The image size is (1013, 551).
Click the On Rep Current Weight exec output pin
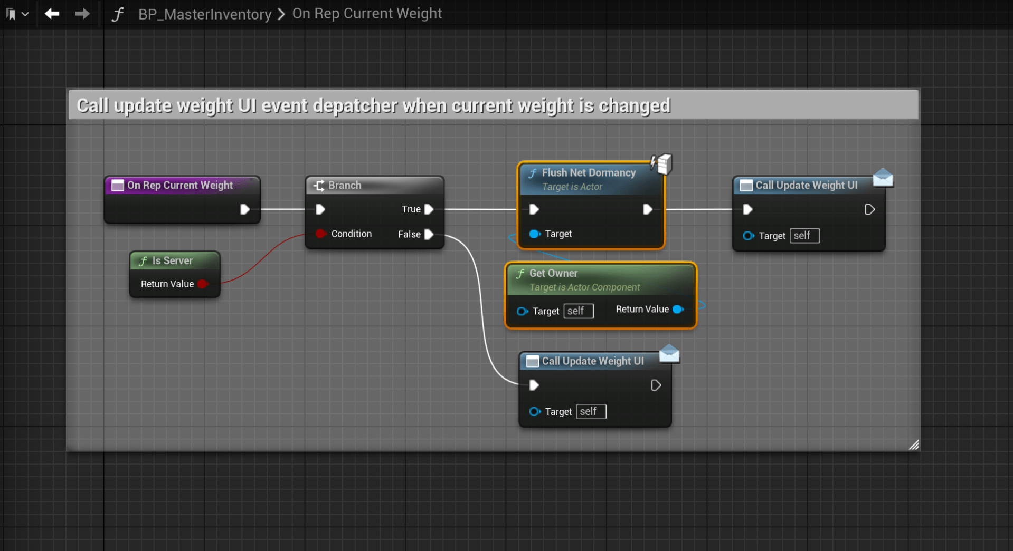(244, 209)
